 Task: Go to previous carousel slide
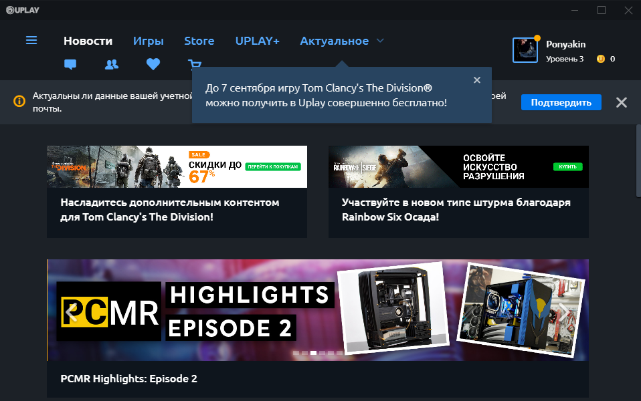click(x=71, y=312)
